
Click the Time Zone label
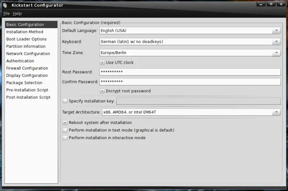coord(73,53)
